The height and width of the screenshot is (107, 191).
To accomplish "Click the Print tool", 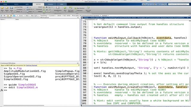I will (x=17, y=12).
